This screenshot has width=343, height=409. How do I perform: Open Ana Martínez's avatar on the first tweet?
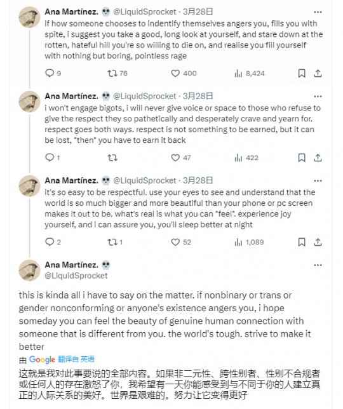point(29,17)
